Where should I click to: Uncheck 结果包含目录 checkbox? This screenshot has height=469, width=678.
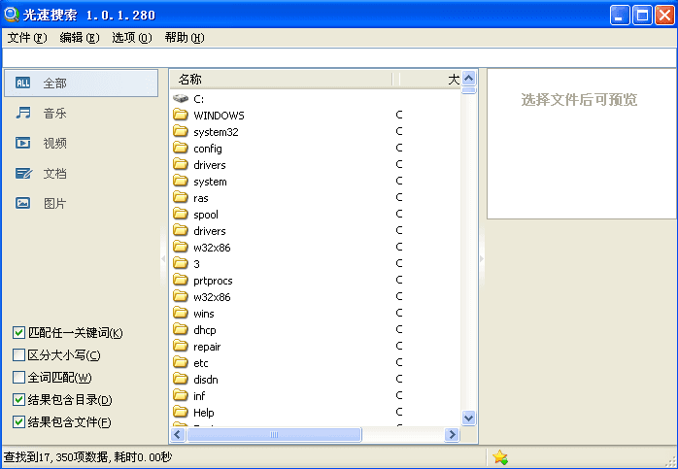[19, 400]
